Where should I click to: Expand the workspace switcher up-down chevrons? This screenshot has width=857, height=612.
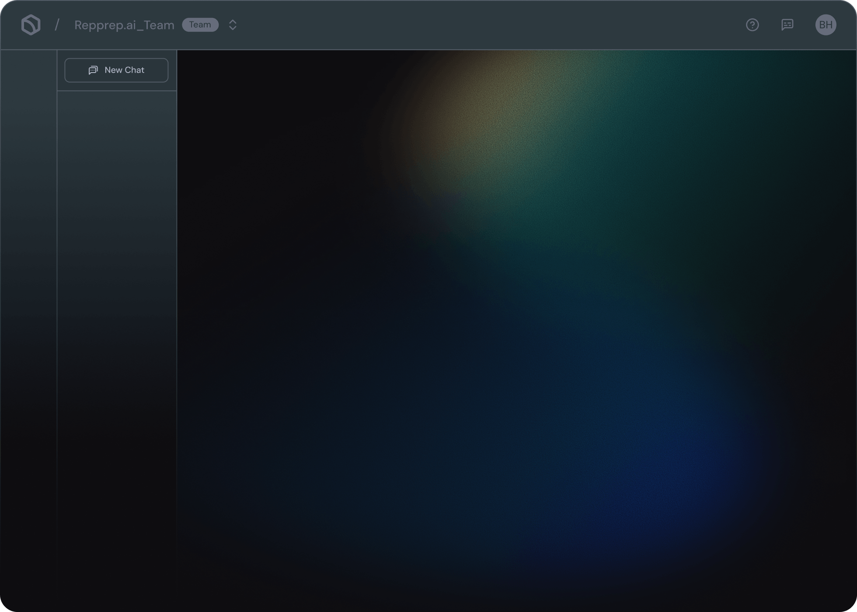[x=233, y=25]
